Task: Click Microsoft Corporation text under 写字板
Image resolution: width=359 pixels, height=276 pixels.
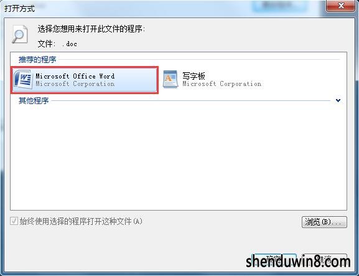Action: pyautogui.click(x=221, y=84)
